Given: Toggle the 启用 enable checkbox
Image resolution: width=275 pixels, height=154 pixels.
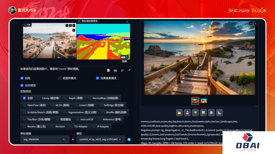Looking at the screenshot, I should (22, 78).
